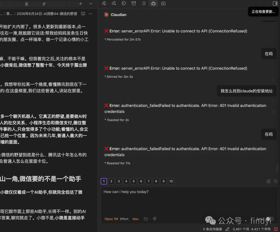The width and height of the screenshot is (280, 232).
Task: Click the folder icon in chat input bar
Action: click(x=146, y=219)
